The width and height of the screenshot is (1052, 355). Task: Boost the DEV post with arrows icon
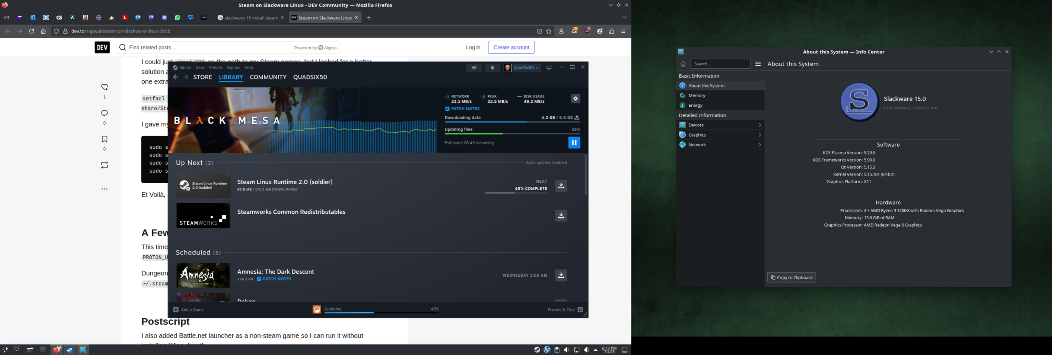click(104, 165)
